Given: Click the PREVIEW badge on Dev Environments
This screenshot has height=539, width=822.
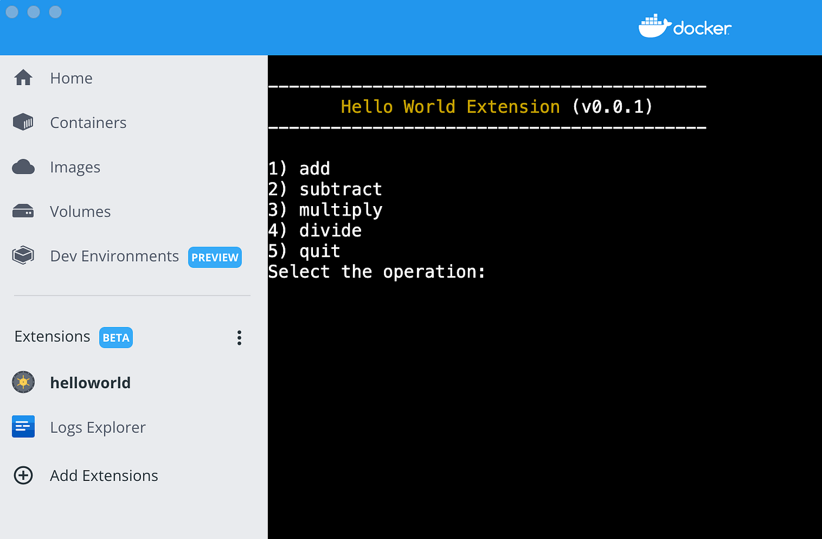Looking at the screenshot, I should (215, 257).
